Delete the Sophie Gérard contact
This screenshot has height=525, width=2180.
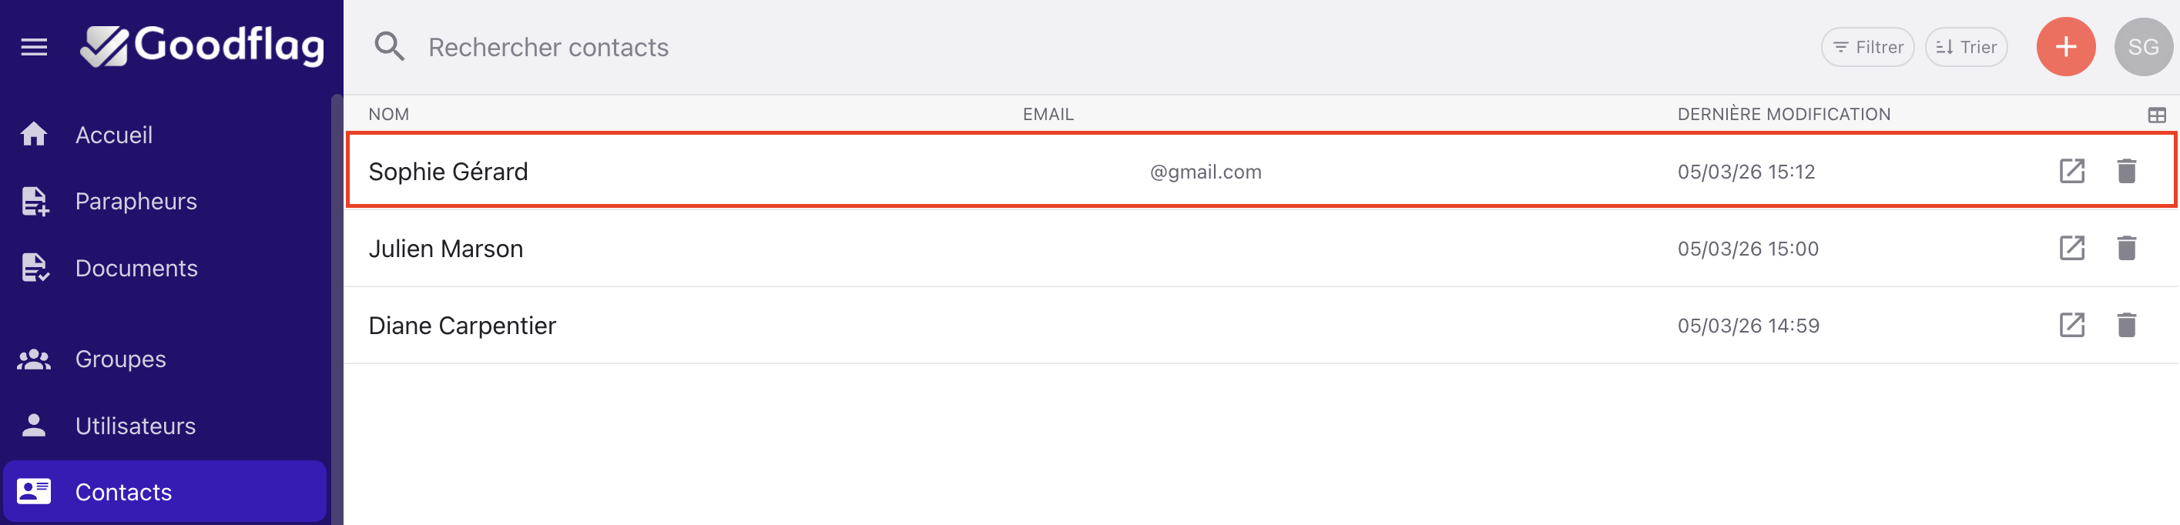coord(2126,172)
